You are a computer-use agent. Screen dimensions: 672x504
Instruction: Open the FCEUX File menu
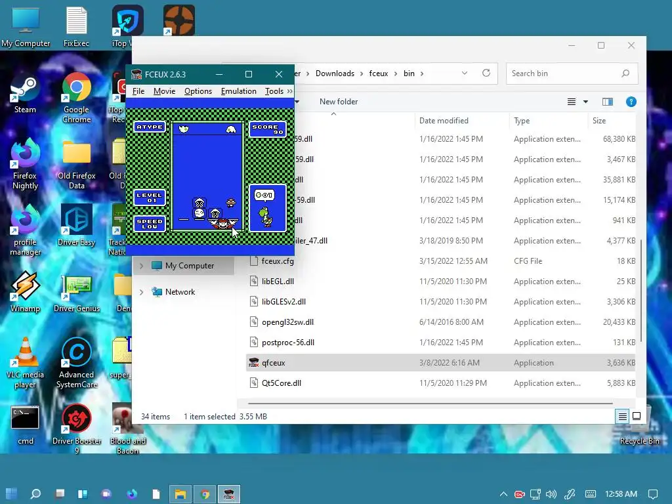138,91
